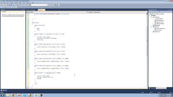173x97 pixels.
Task: Open the Debug menu
Action: 16,3
